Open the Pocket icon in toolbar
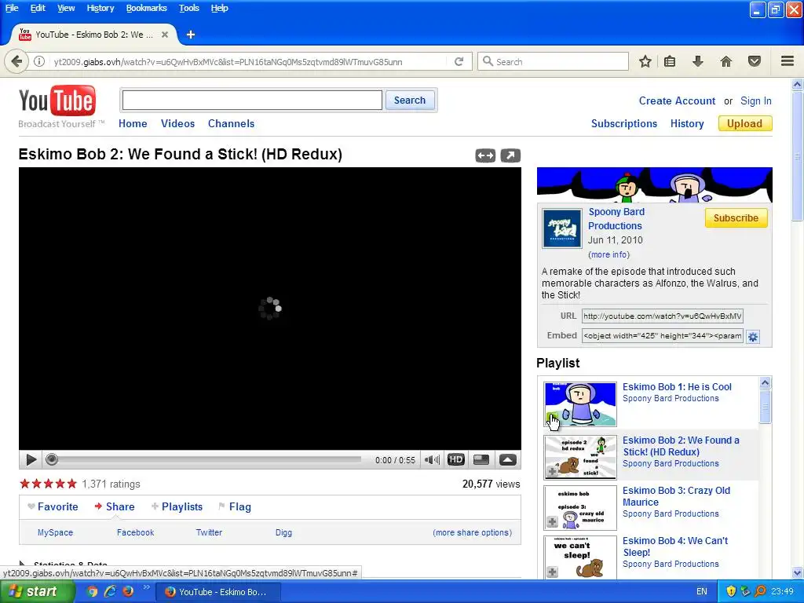This screenshot has width=804, height=603. [x=755, y=61]
